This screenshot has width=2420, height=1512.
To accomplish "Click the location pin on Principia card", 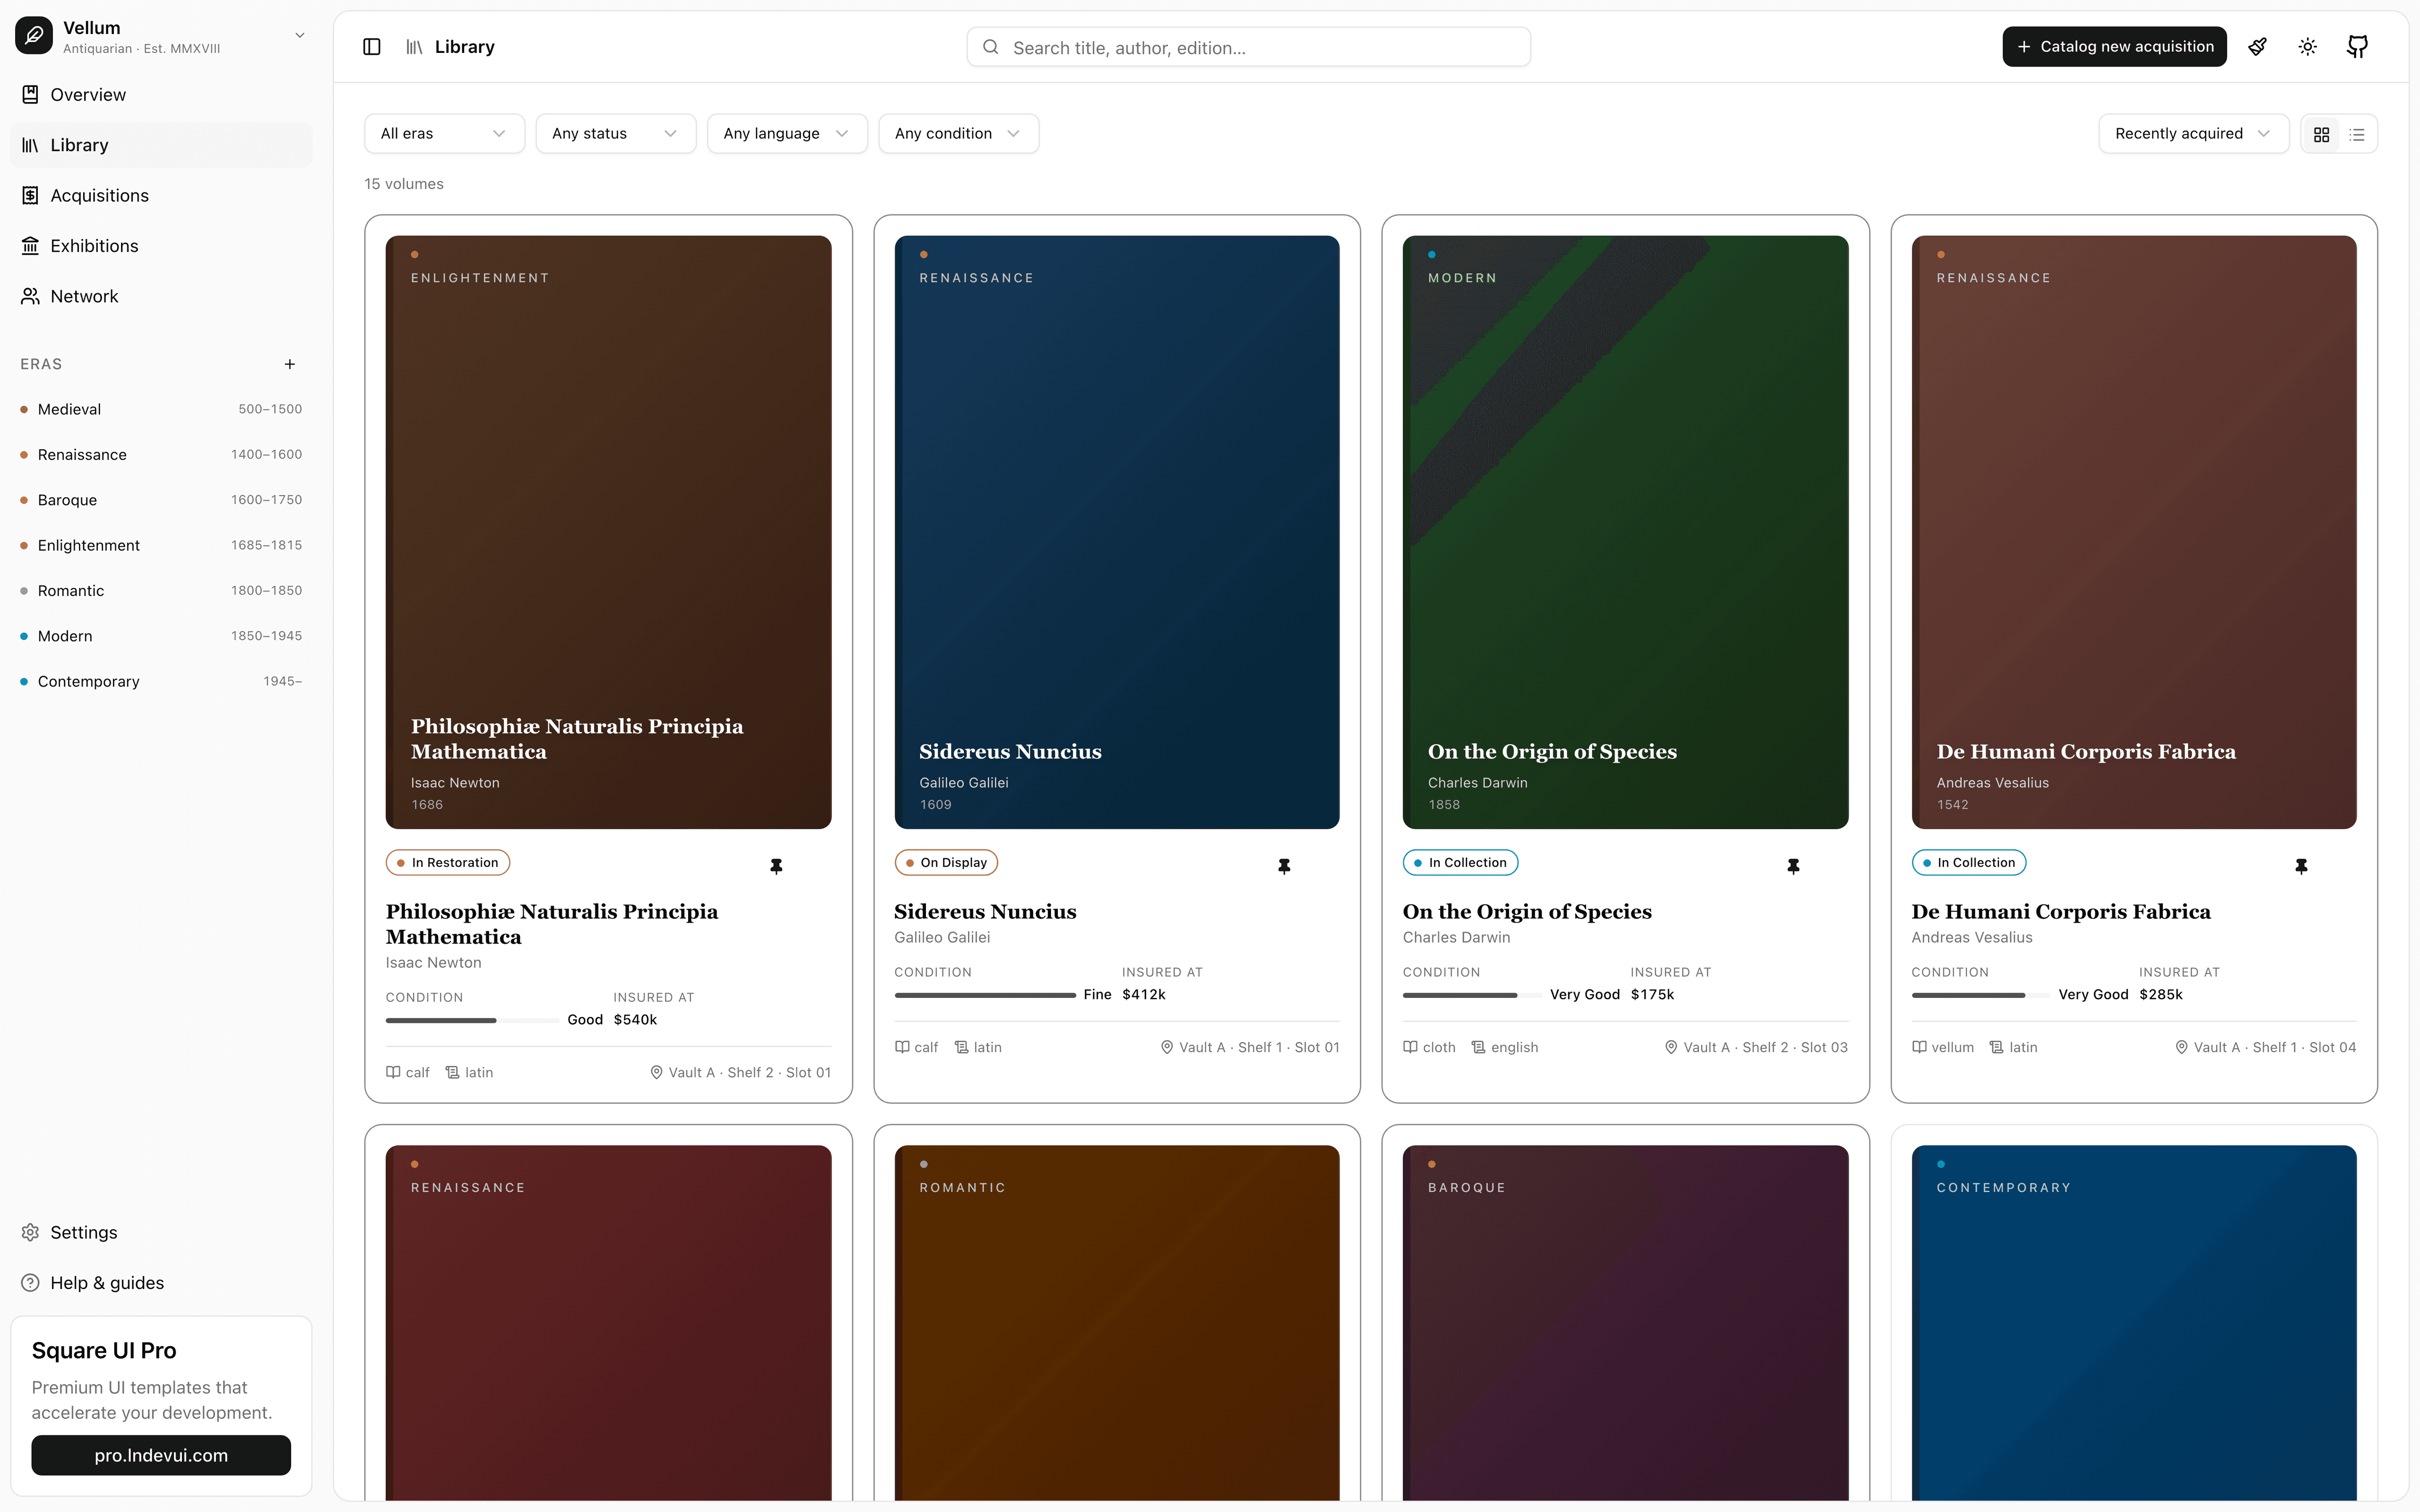I will coord(656,1072).
